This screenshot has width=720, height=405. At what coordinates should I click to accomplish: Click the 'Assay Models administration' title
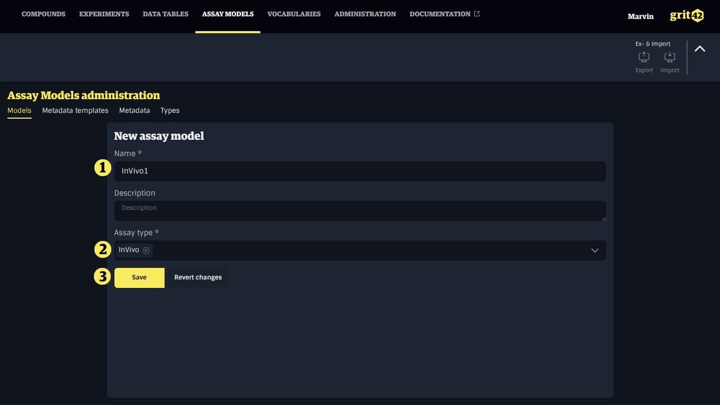(x=84, y=95)
